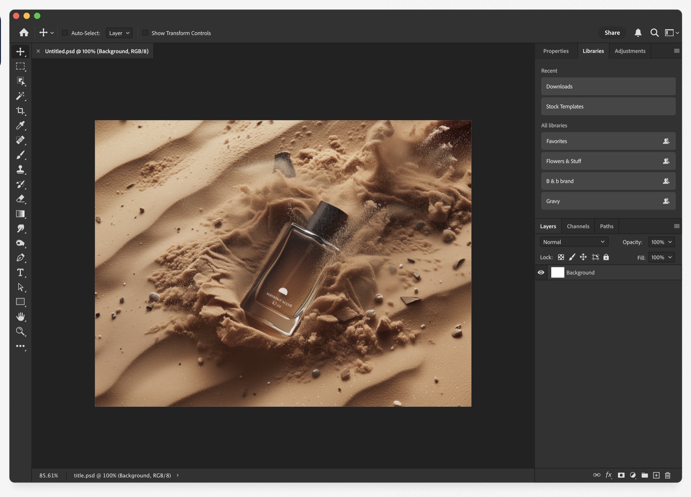Hide the Background layer visibility eye
Image resolution: width=691 pixels, height=497 pixels.
click(x=541, y=272)
